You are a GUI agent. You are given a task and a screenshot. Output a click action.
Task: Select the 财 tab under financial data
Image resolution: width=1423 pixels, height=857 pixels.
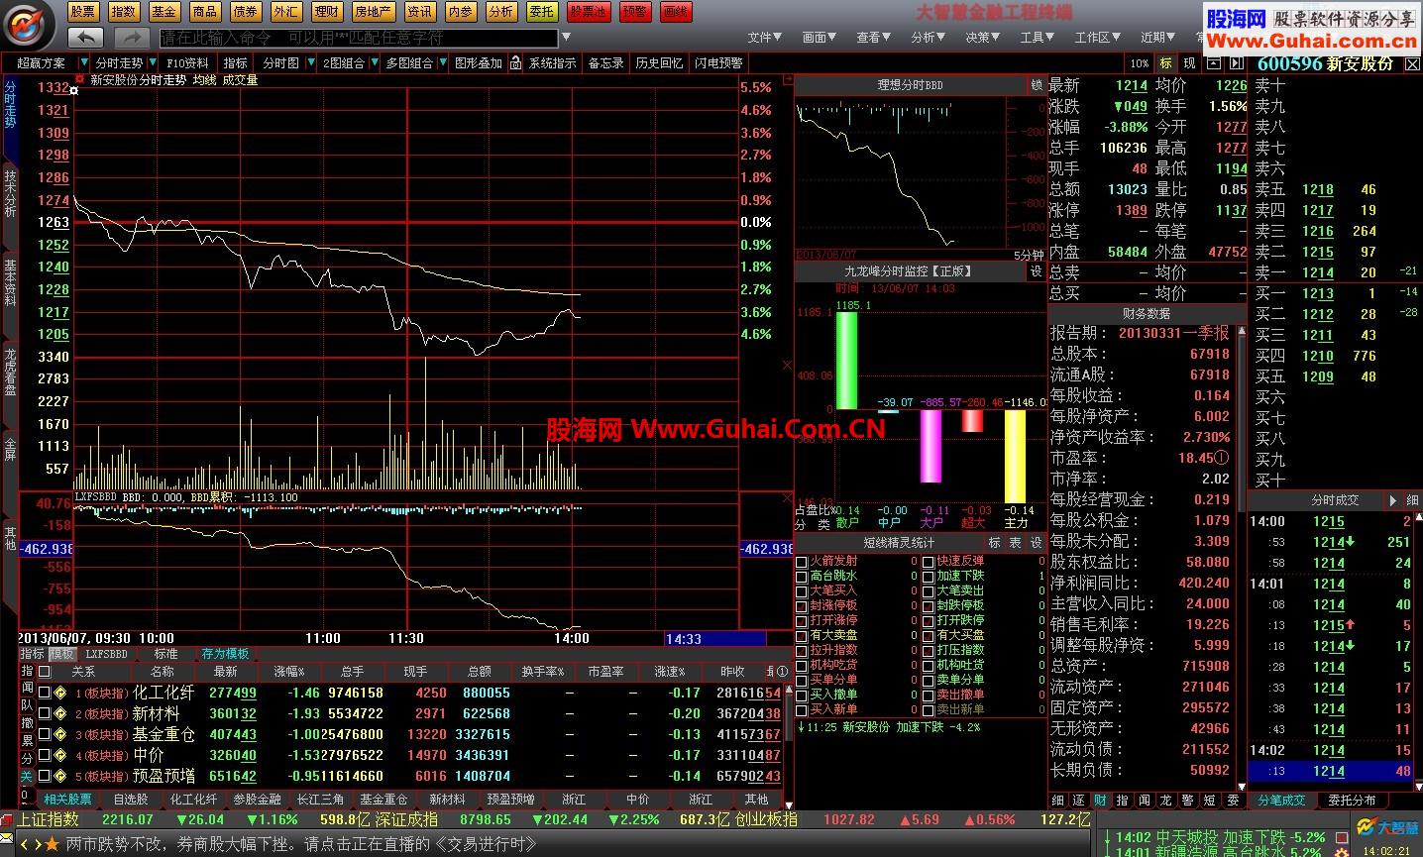(x=1100, y=800)
